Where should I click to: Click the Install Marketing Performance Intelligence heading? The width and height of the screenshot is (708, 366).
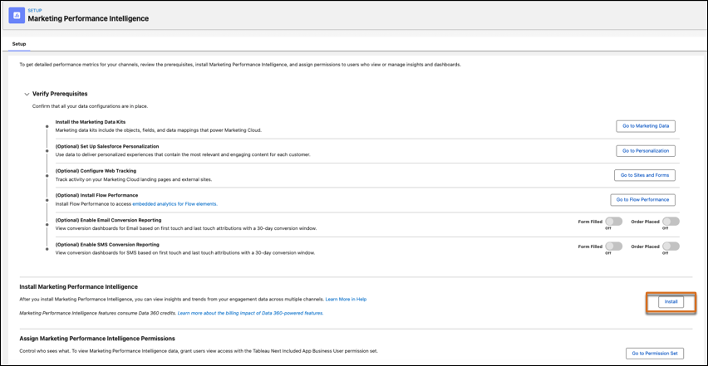pyautogui.click(x=79, y=286)
